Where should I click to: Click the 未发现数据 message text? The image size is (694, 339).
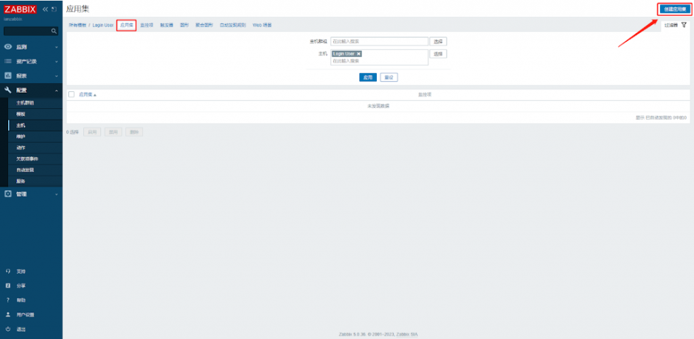click(378, 106)
